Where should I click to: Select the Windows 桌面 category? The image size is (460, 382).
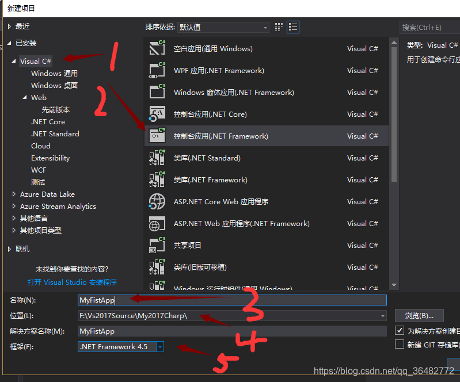pos(54,85)
